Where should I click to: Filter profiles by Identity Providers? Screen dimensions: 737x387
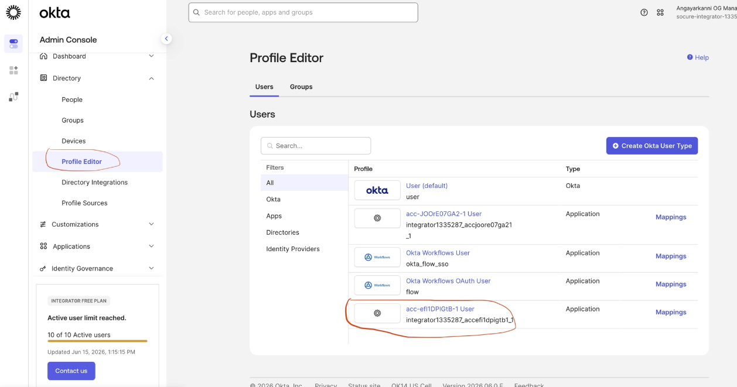click(x=293, y=249)
